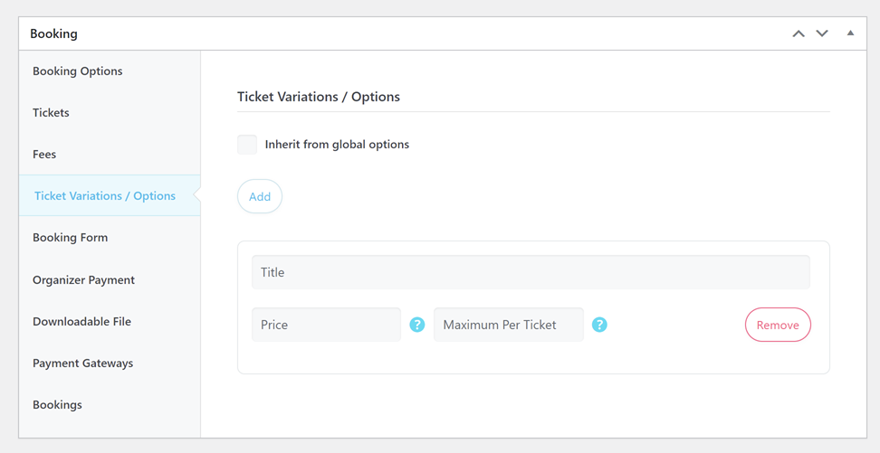Click into the Title input field

tap(531, 272)
